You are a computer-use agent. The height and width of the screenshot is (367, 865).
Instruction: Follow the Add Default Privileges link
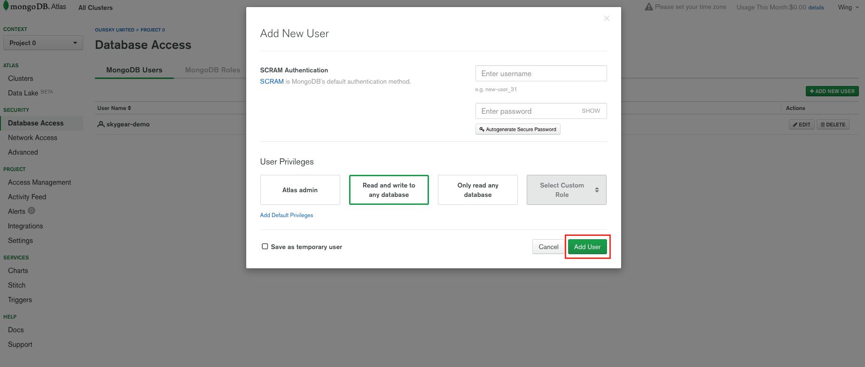[287, 215]
